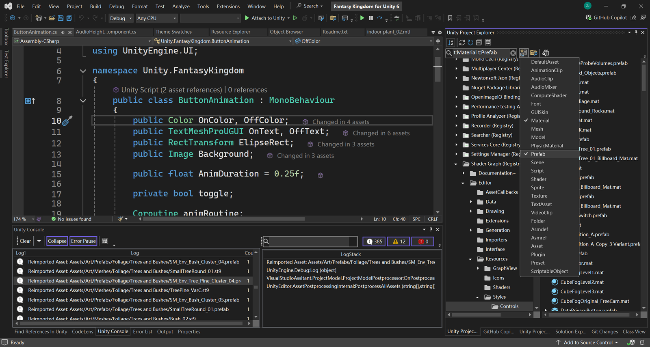
Task: Click the Save All icon in the main toolbar
Action: click(x=69, y=18)
